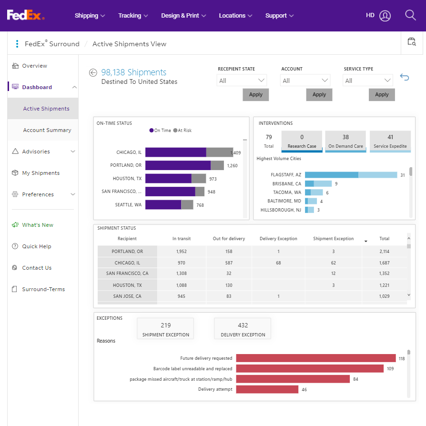426x426 pixels.
Task: Click the Exceptions Reasons scrollbar
Action: (x=409, y=374)
